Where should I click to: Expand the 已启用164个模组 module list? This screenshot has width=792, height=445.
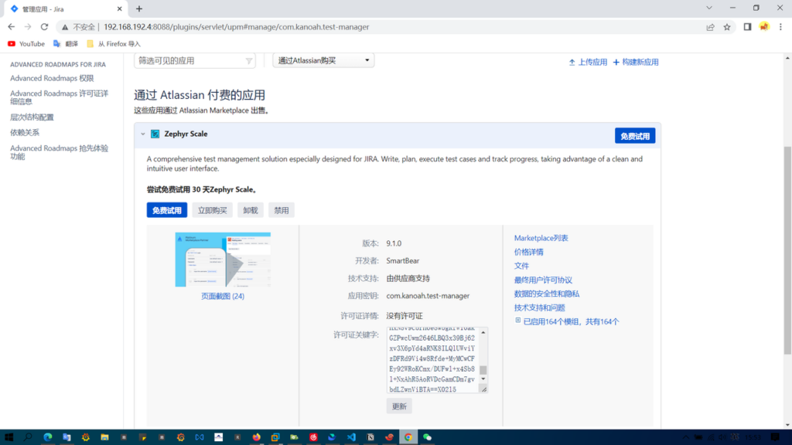(x=518, y=321)
